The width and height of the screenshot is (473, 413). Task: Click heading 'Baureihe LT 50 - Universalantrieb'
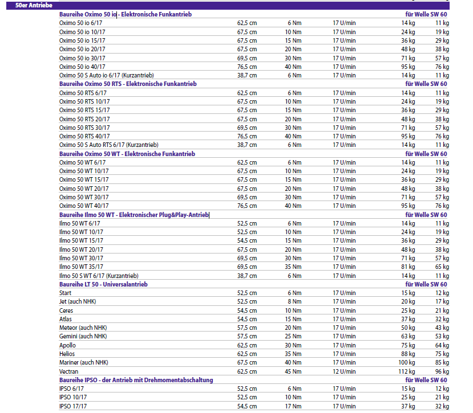pos(103,284)
